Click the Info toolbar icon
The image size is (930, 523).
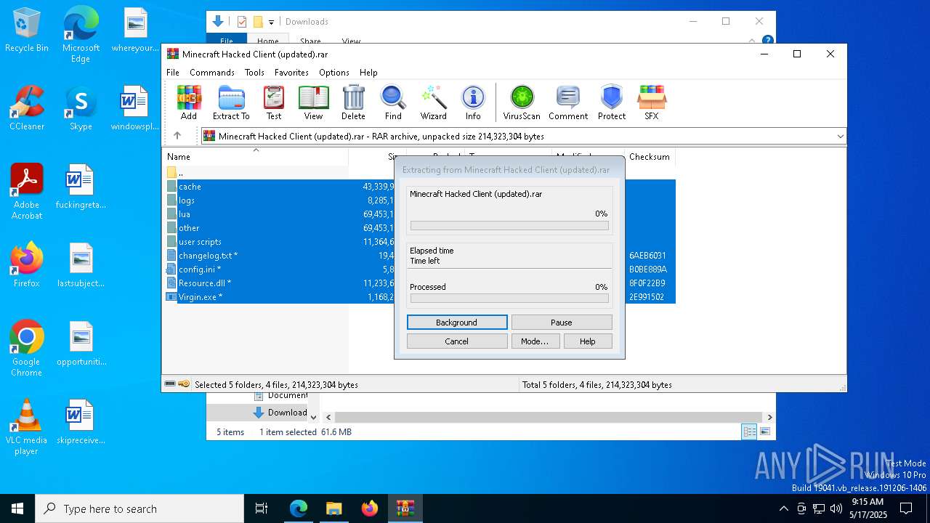473,102
